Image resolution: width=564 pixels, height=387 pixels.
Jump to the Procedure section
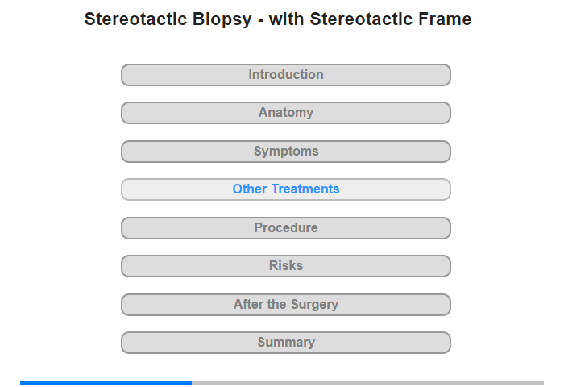click(x=285, y=228)
